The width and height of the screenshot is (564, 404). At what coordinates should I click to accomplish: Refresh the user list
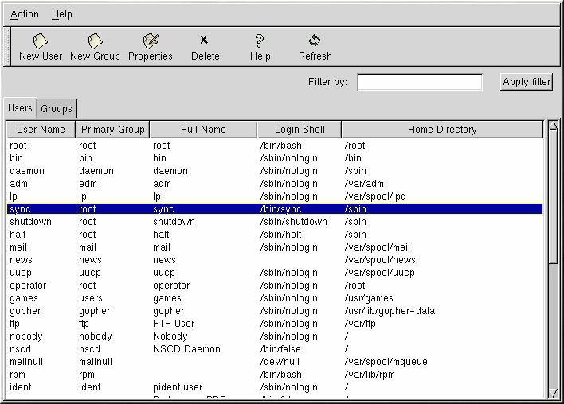[315, 47]
